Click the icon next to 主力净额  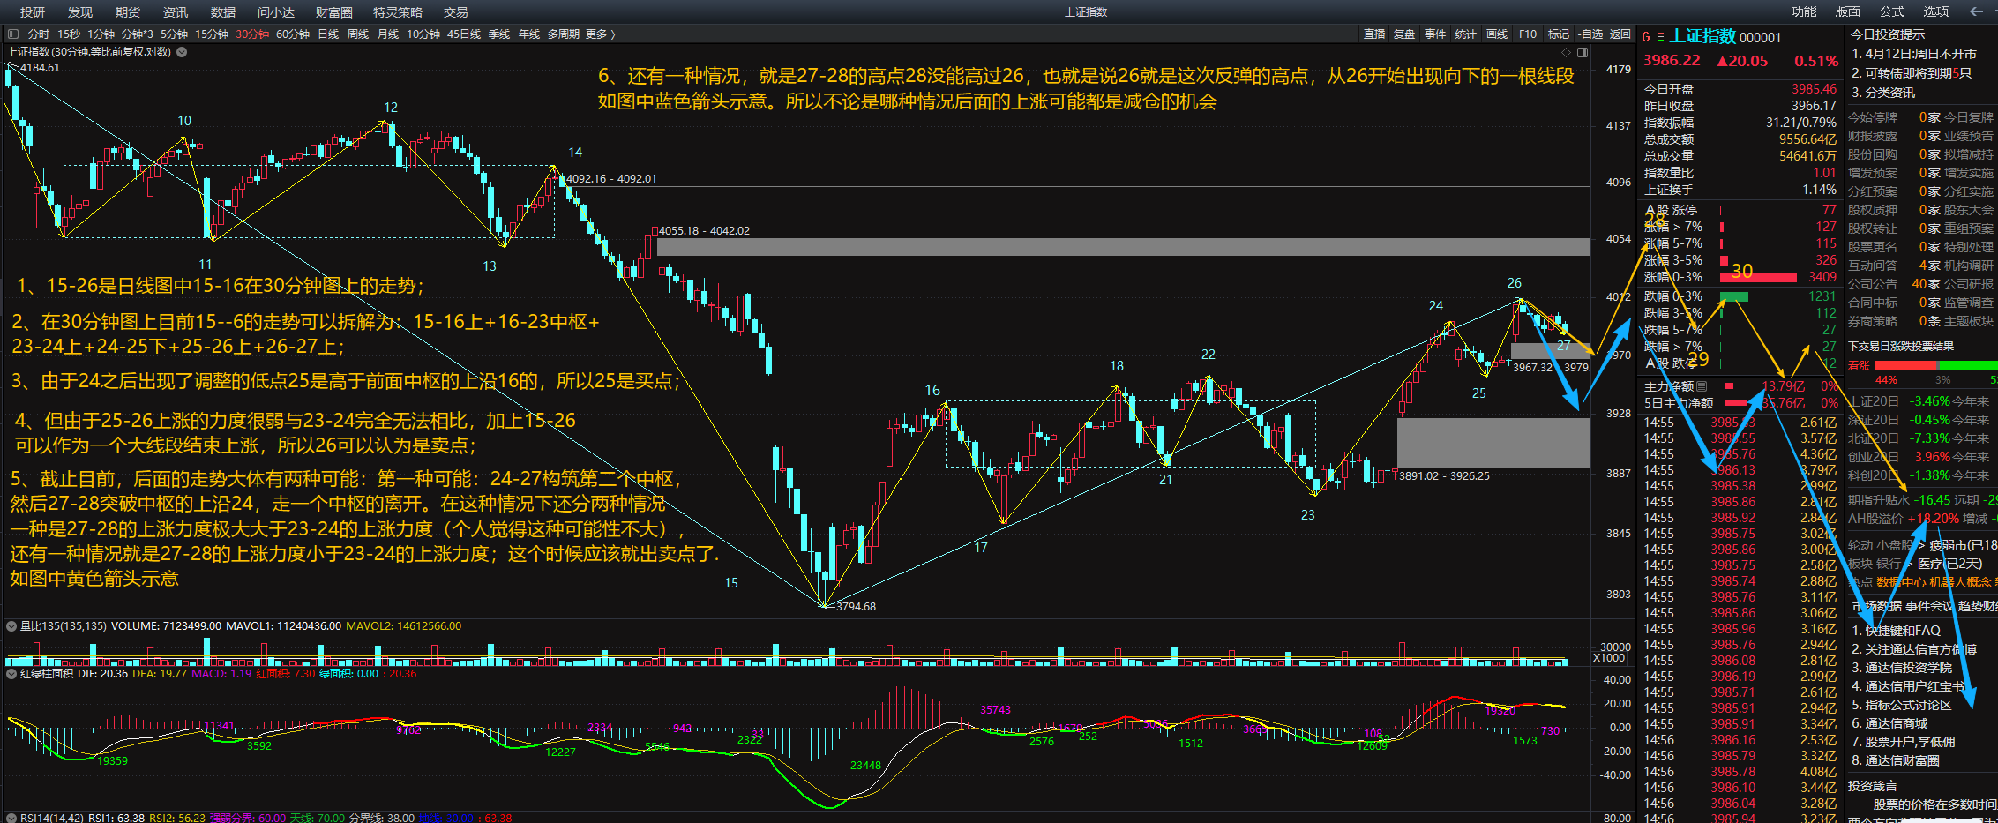pos(1702,386)
